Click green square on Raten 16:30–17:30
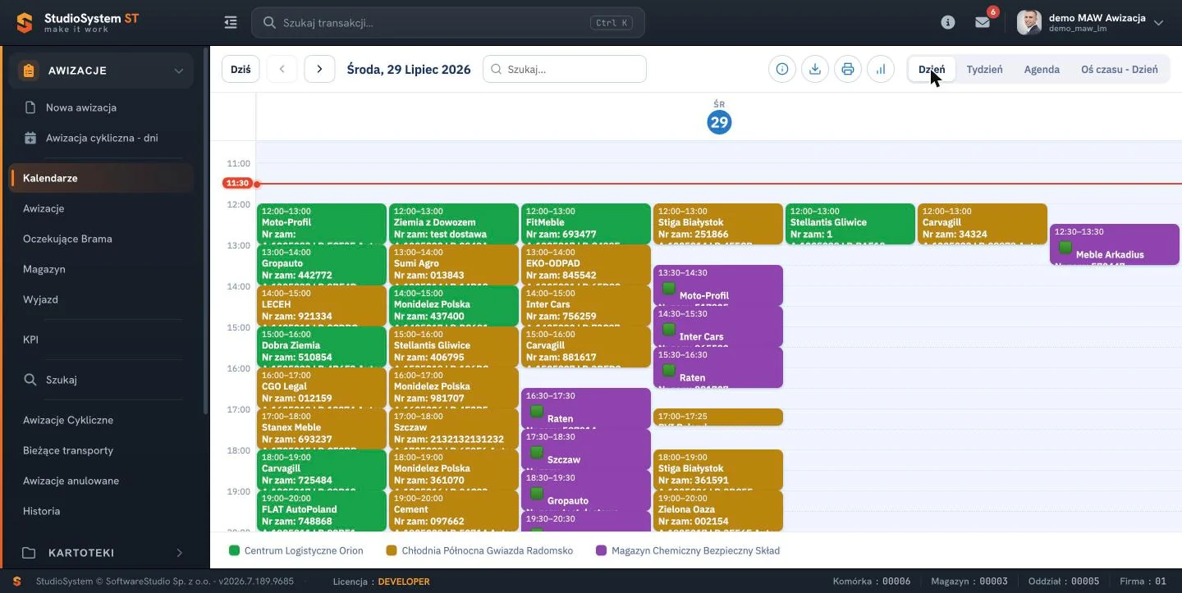This screenshot has width=1182, height=593. [x=537, y=411]
